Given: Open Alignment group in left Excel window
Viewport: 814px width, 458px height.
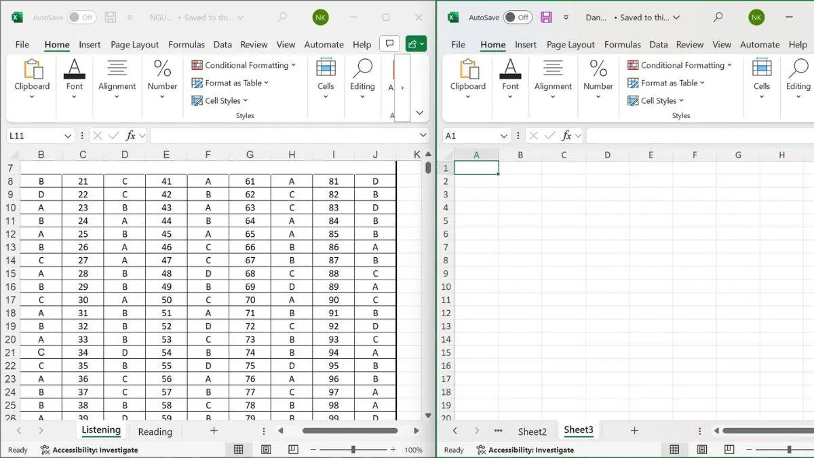Looking at the screenshot, I should pyautogui.click(x=117, y=79).
